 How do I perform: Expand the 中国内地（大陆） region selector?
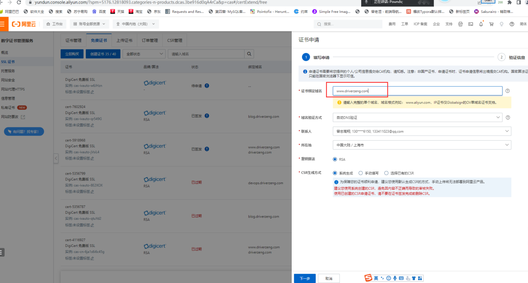[x=136, y=24]
